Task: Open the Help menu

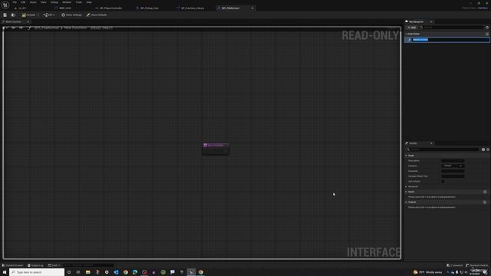Action: [89, 2]
